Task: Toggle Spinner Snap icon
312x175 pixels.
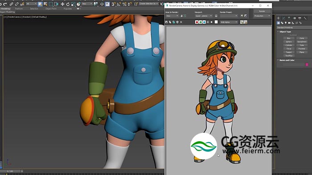Action: 130,4
